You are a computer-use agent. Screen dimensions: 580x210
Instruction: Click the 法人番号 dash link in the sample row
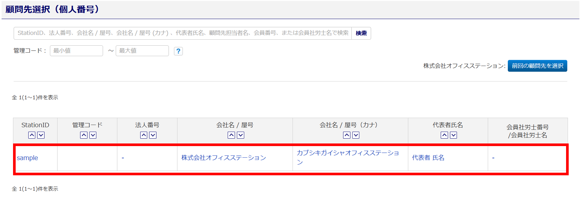click(123, 158)
